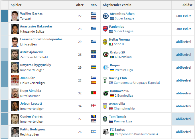This screenshot has width=195, height=139.
Task: Click the FC Santos crest icon
Action: pyautogui.click(x=106, y=132)
